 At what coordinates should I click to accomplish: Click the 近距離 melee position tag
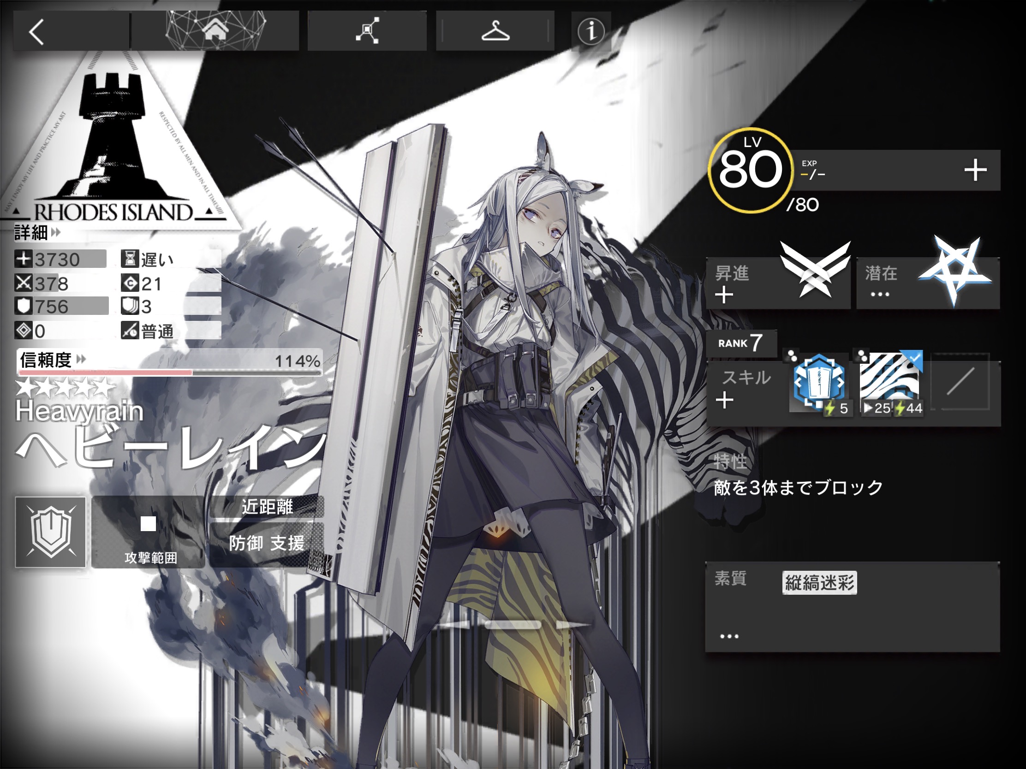click(x=267, y=507)
